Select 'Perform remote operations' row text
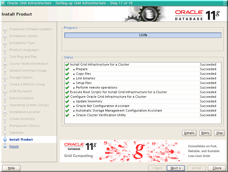The height and width of the screenshot is (172, 228). point(97,87)
